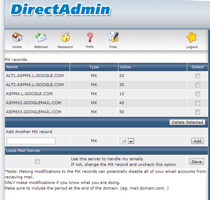Click the Type column header
Screen dimensions: 210x200
pyautogui.click(x=94, y=67)
